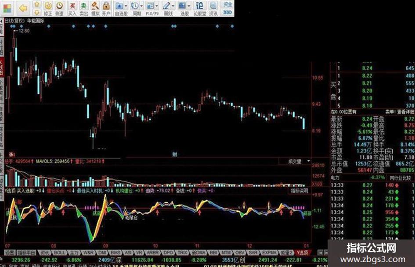Image resolution: width=415 pixels, height=267 pixels.
Task: Select the EXPMA indicator tab
Action: [x=269, y=253]
